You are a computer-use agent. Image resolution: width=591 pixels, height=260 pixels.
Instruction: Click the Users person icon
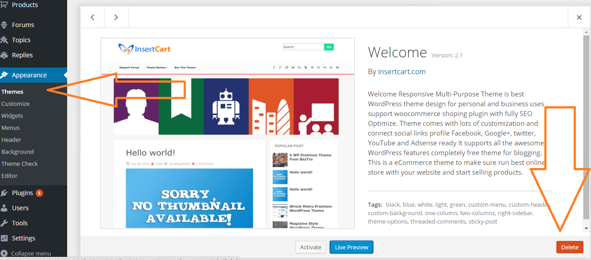(4, 208)
